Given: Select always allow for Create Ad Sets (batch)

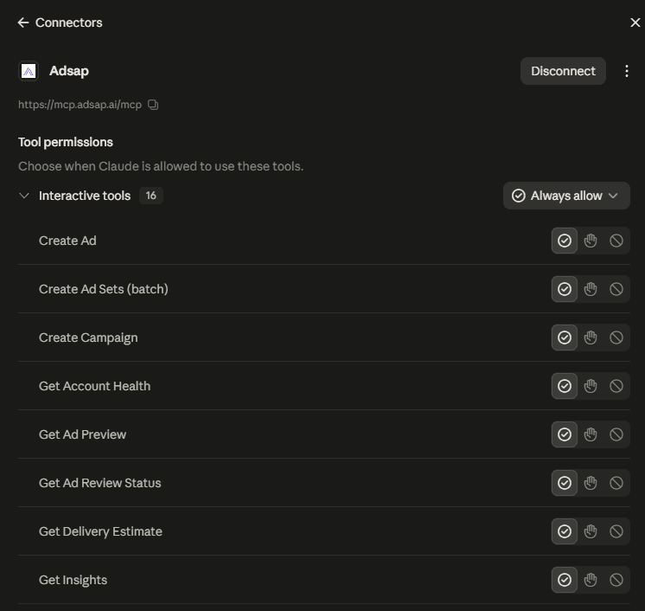Looking at the screenshot, I should [x=565, y=289].
